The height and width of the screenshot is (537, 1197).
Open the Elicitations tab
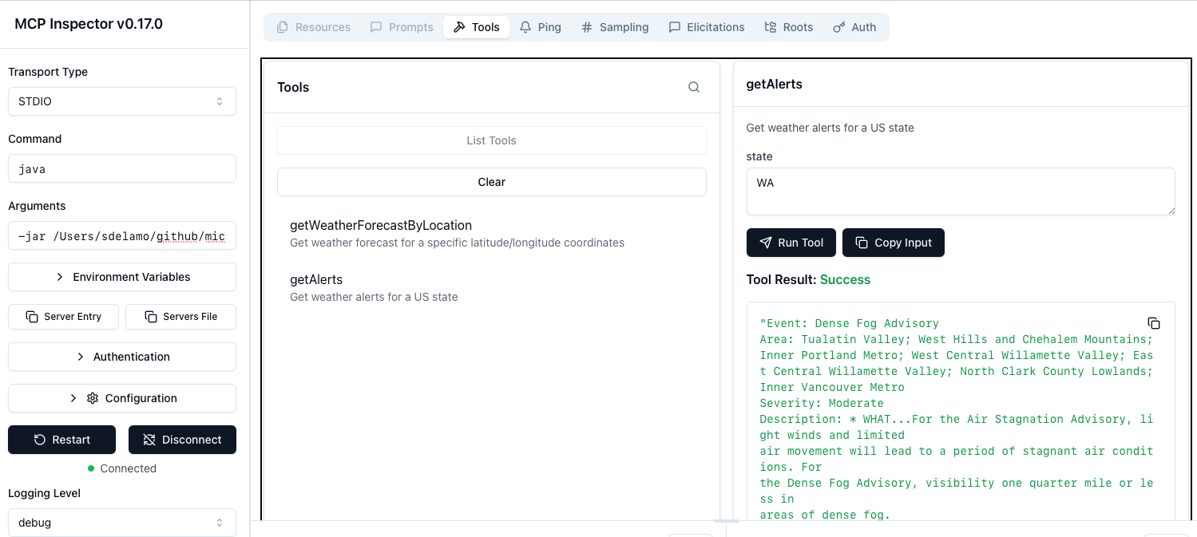(706, 27)
